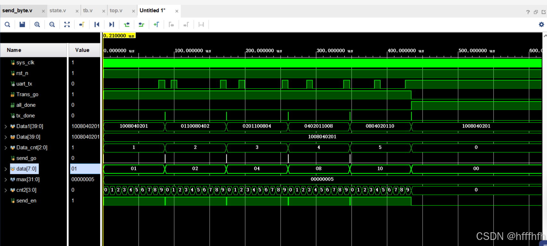Click the 0110080402 segment of Data1
This screenshot has width=547, height=246.
pyautogui.click(x=195, y=126)
